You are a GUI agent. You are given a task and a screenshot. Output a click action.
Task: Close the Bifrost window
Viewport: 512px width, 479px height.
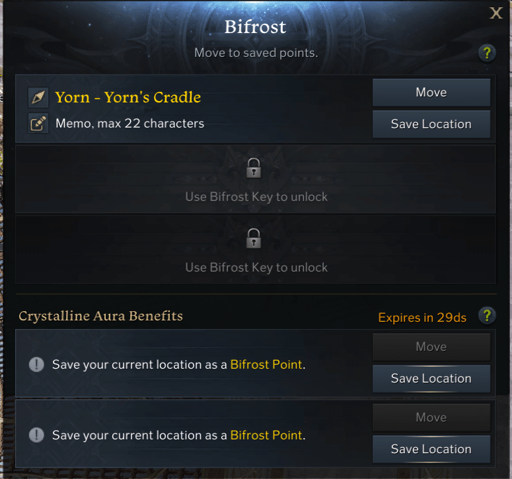pos(495,13)
